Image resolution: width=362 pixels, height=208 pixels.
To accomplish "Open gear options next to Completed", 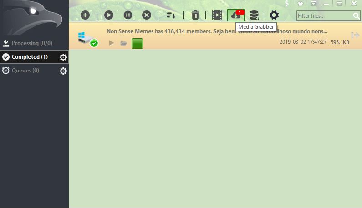I will click(x=63, y=57).
